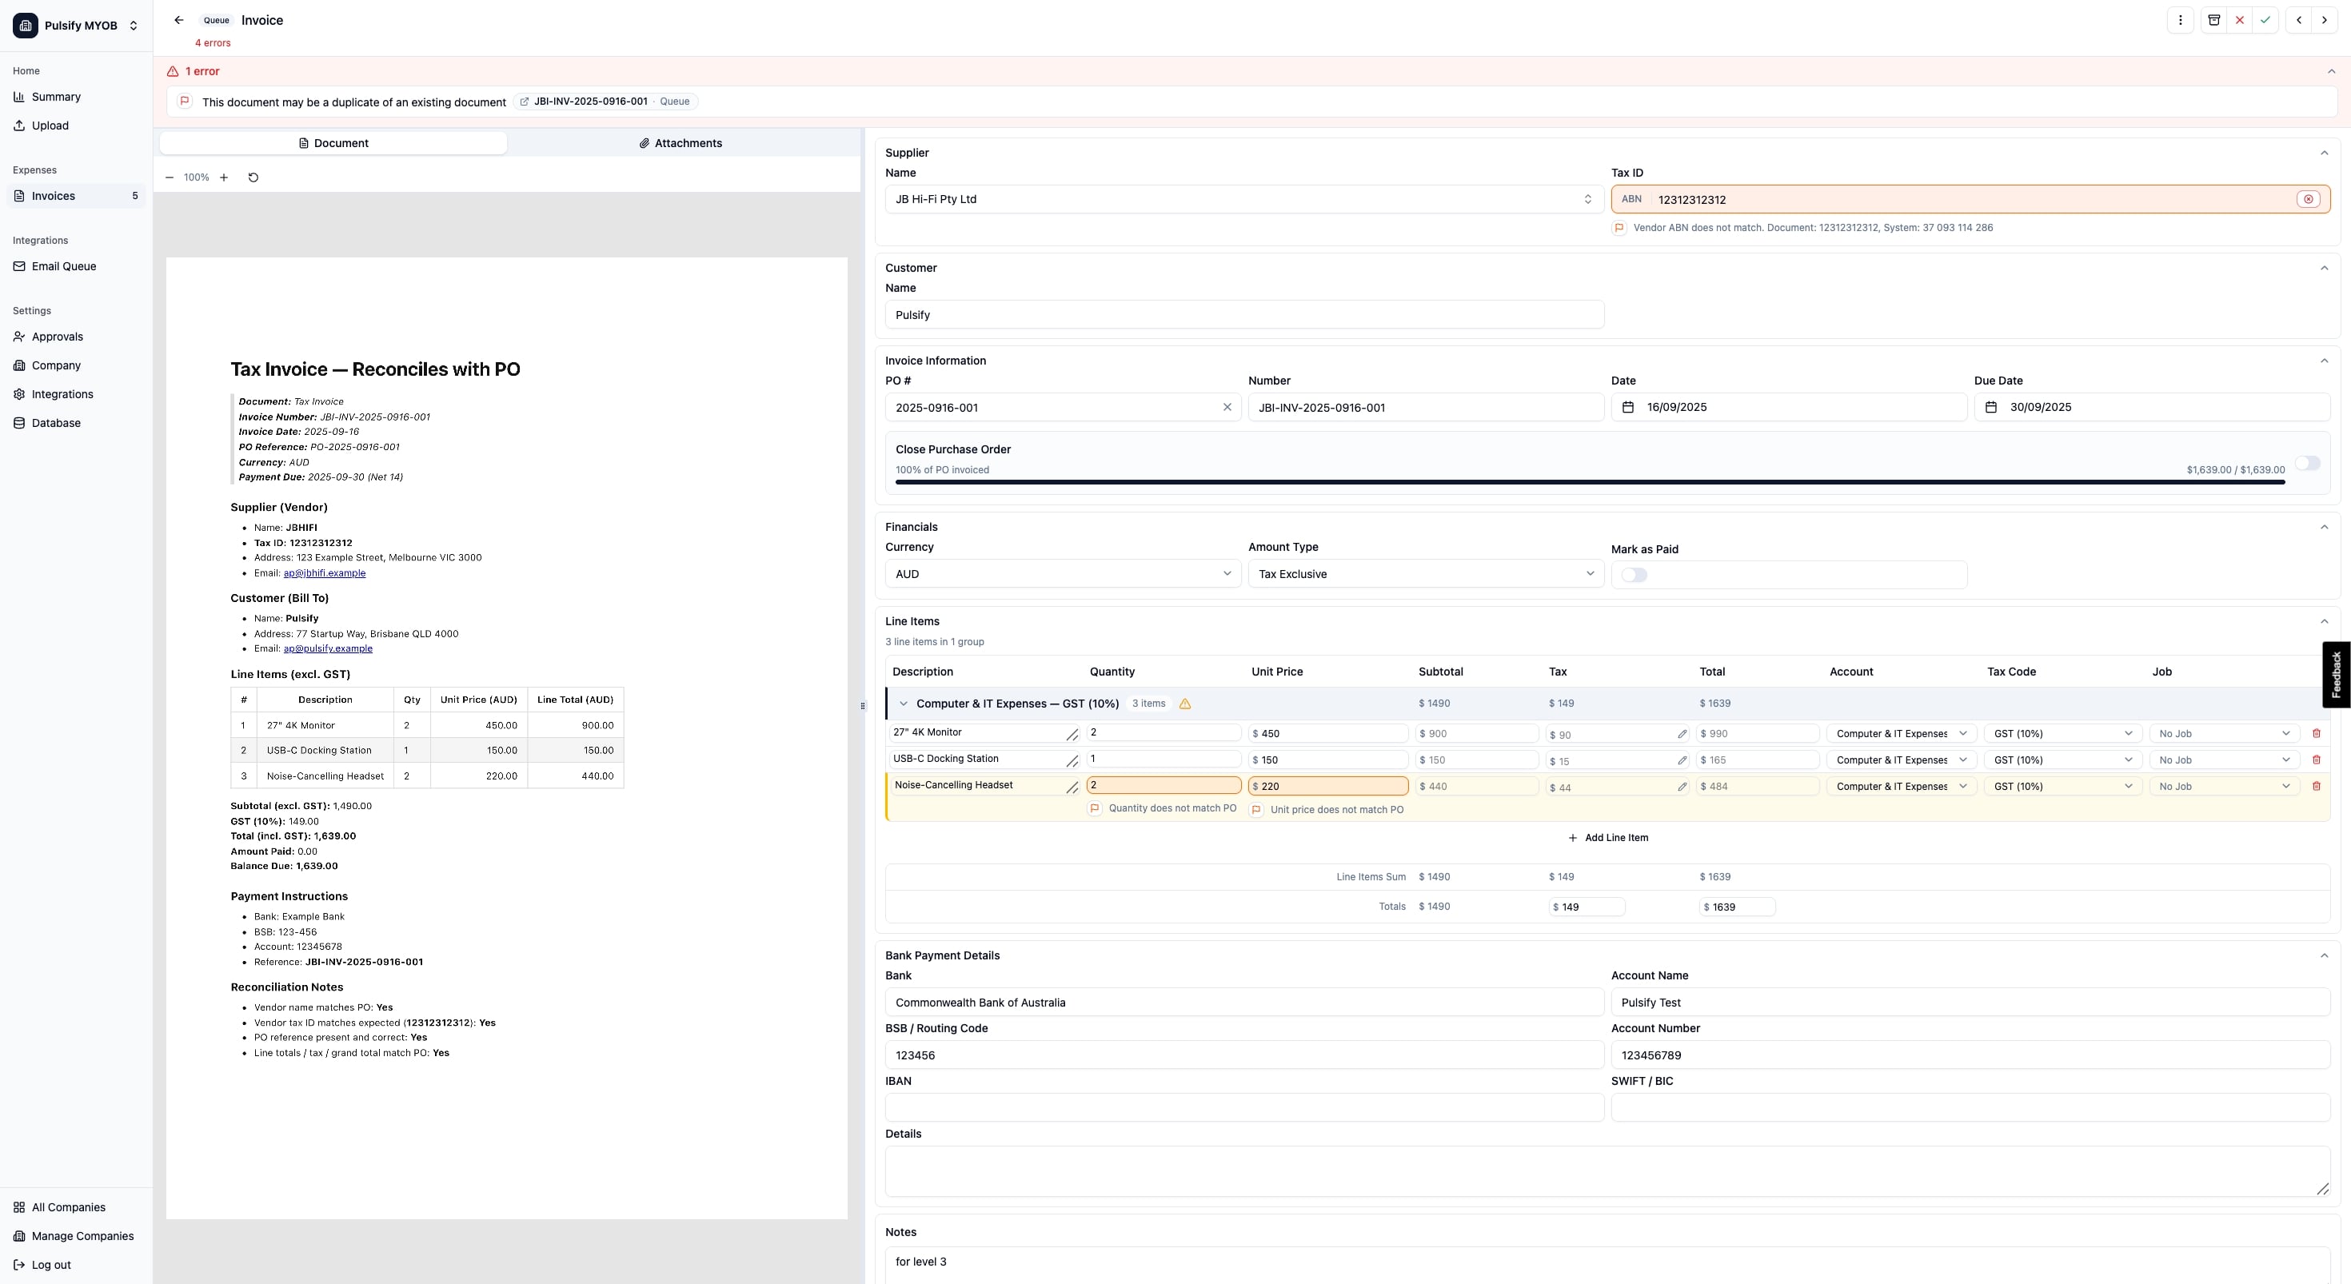The width and height of the screenshot is (2351, 1284).
Task: Open the Amount Type dropdown
Action: coord(1425,574)
